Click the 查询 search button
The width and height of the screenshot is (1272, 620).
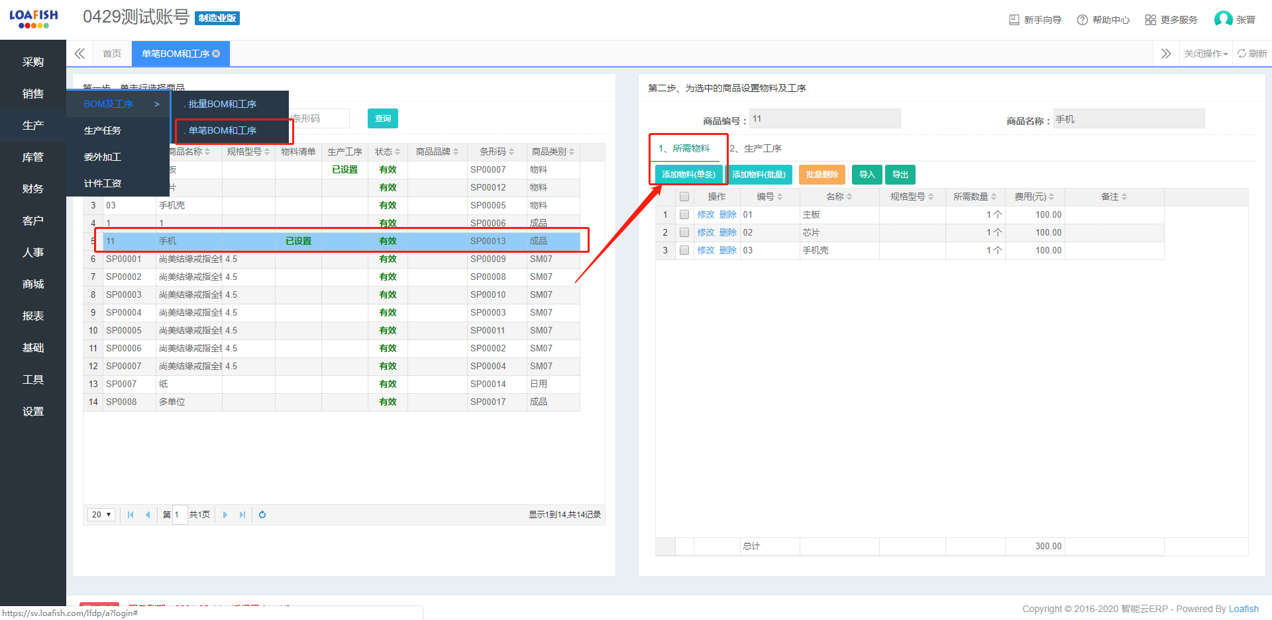pos(383,118)
